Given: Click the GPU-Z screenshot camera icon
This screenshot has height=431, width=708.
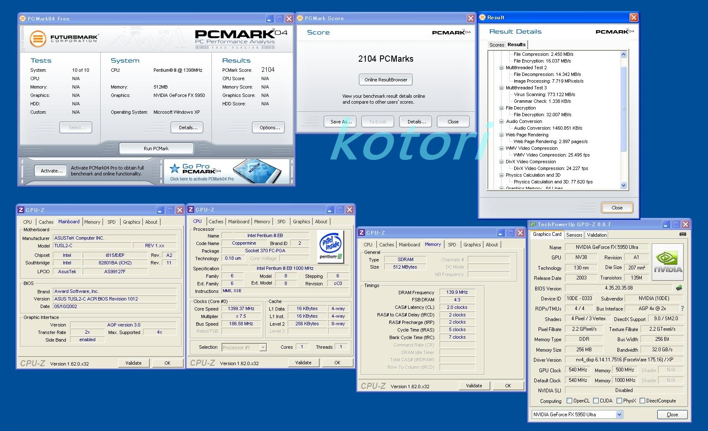Looking at the screenshot, I should (x=683, y=234).
